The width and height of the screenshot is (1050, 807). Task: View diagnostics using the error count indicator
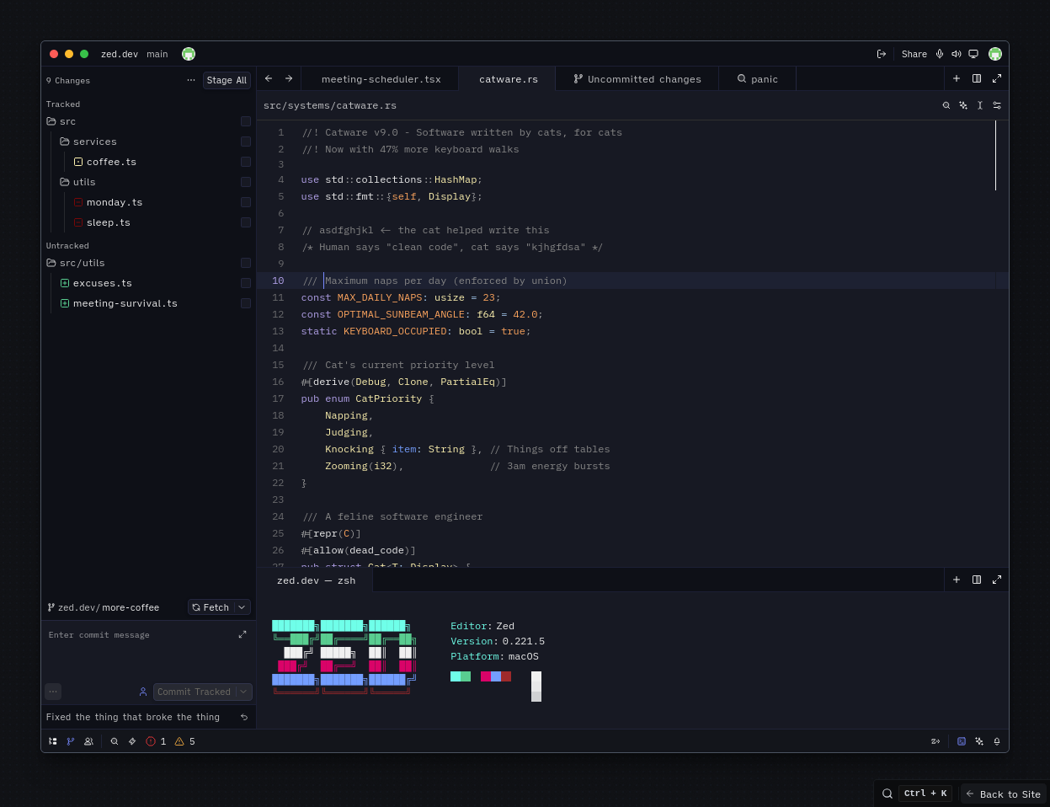(x=155, y=741)
